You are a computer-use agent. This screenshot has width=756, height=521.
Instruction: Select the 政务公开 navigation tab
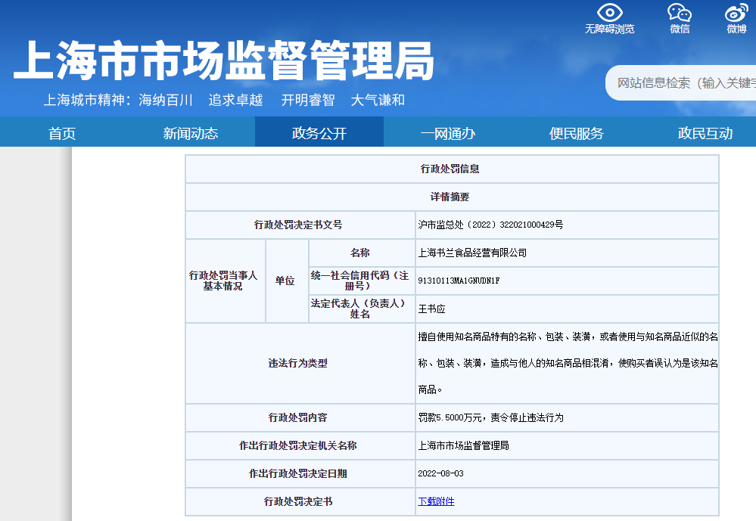(319, 133)
